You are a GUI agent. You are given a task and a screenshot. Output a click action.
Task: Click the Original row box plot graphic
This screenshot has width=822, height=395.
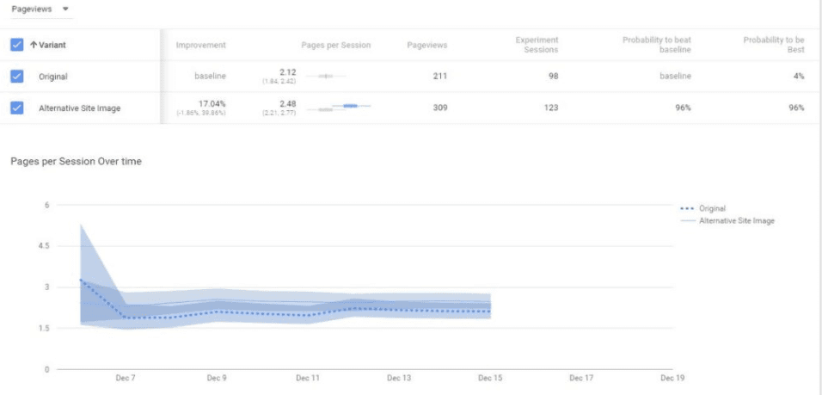coord(326,77)
